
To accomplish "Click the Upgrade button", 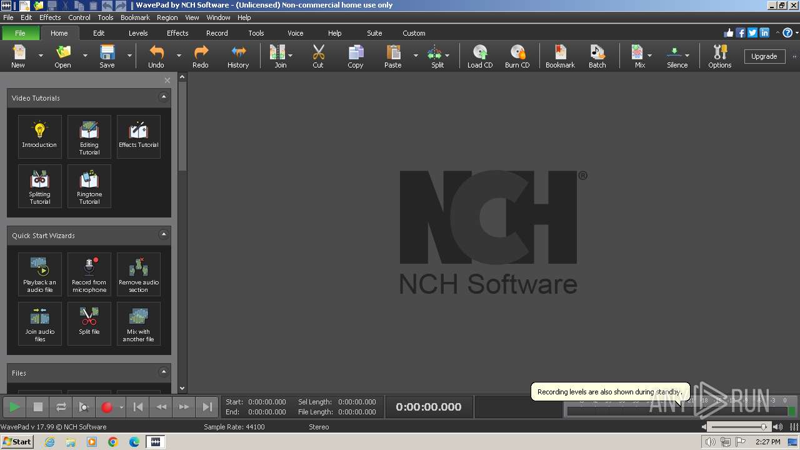I will [x=764, y=56].
